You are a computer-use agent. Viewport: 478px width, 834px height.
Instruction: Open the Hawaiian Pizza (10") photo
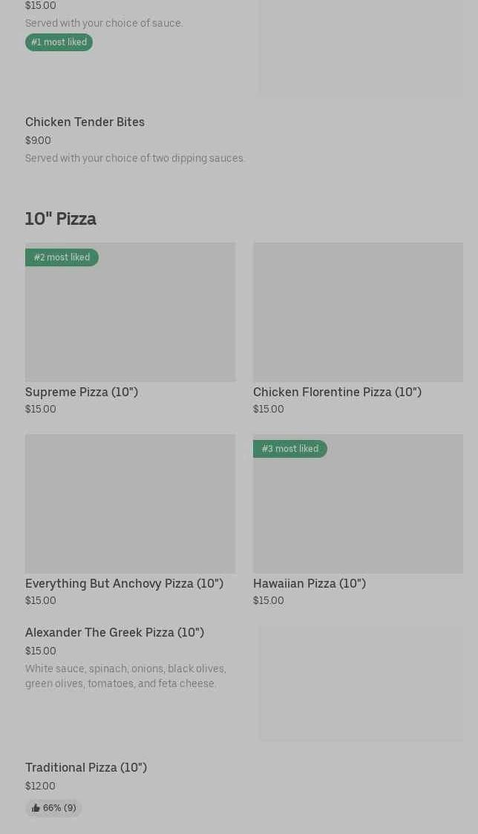click(x=358, y=510)
